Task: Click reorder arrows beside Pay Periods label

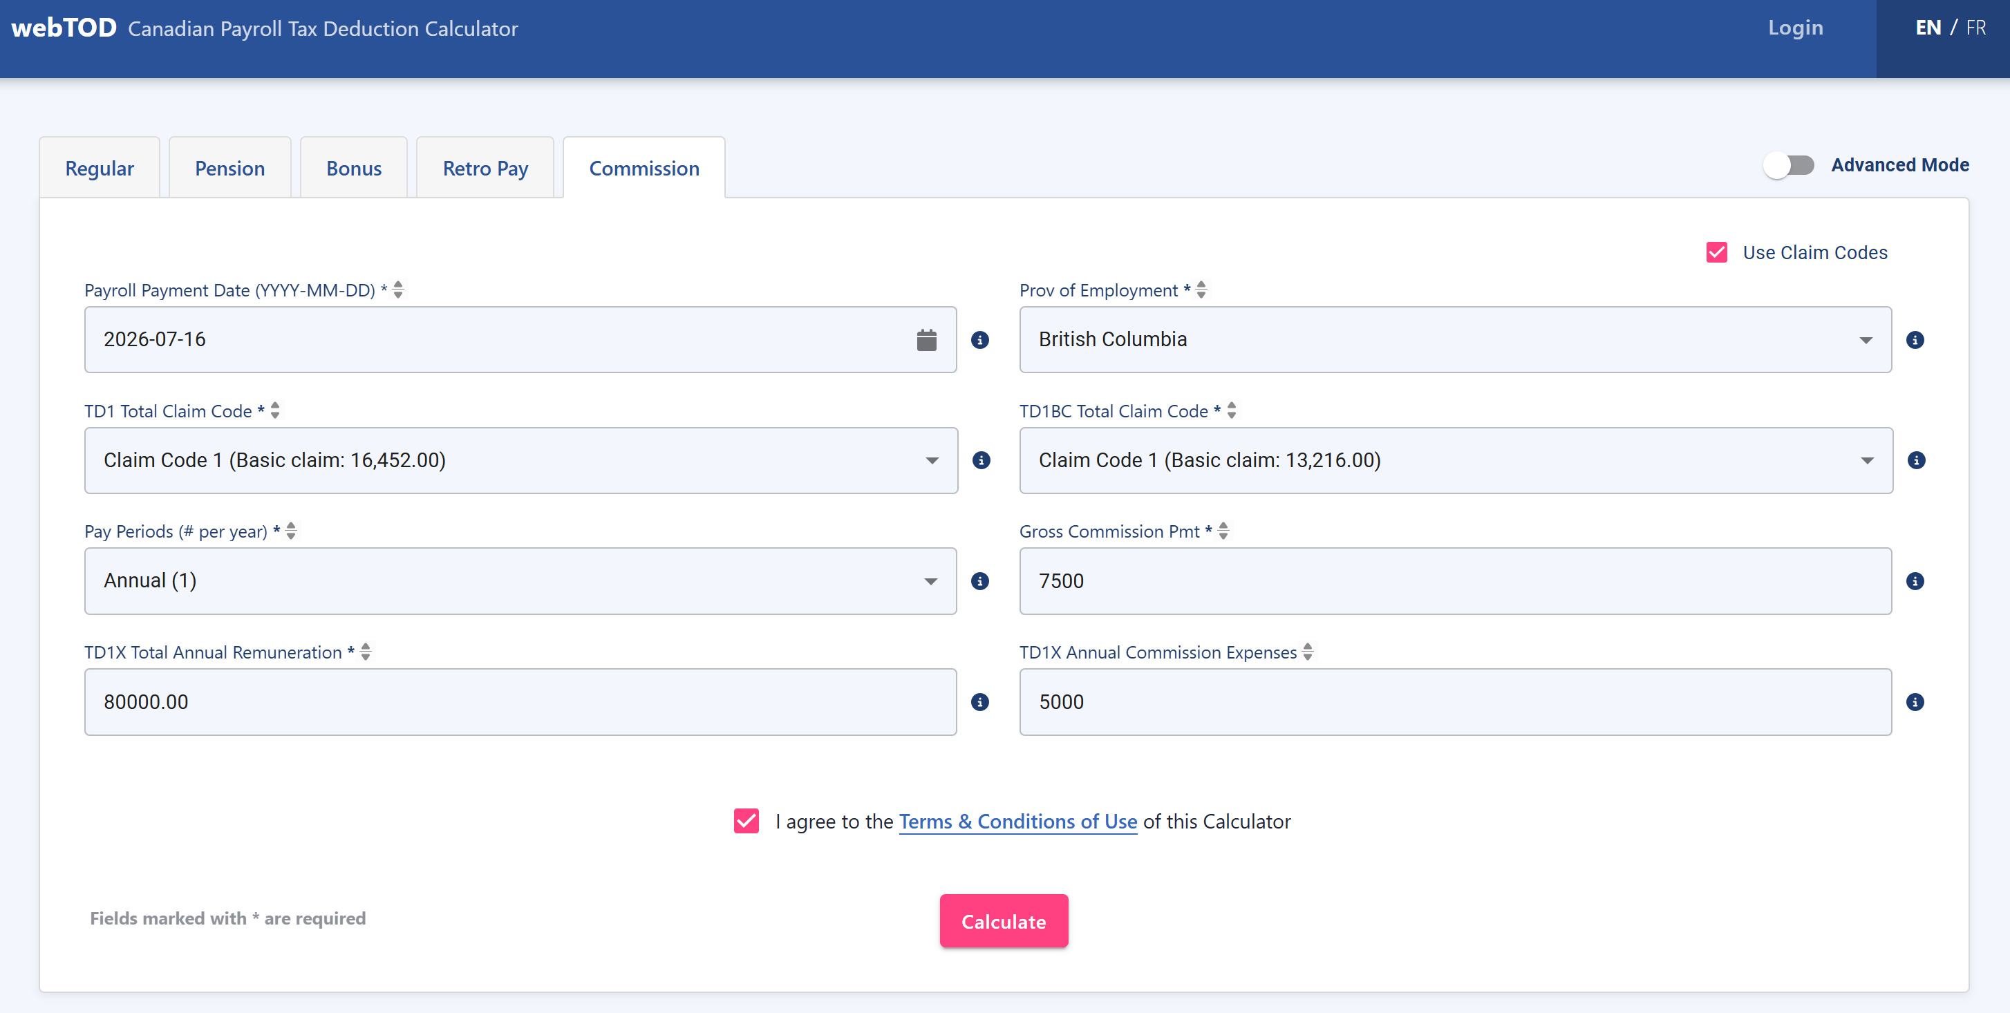Action: point(291,531)
